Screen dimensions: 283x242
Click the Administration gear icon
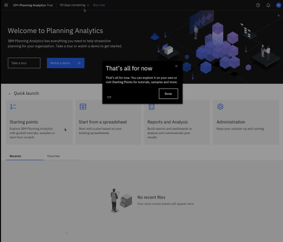pyautogui.click(x=220, y=106)
